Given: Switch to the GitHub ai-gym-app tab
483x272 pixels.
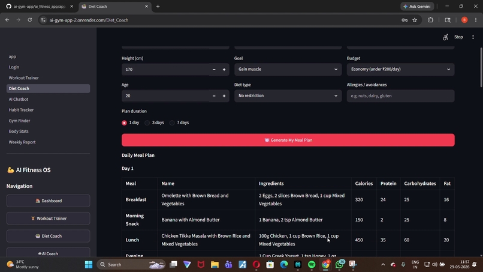Looking at the screenshot, I should click(39, 6).
